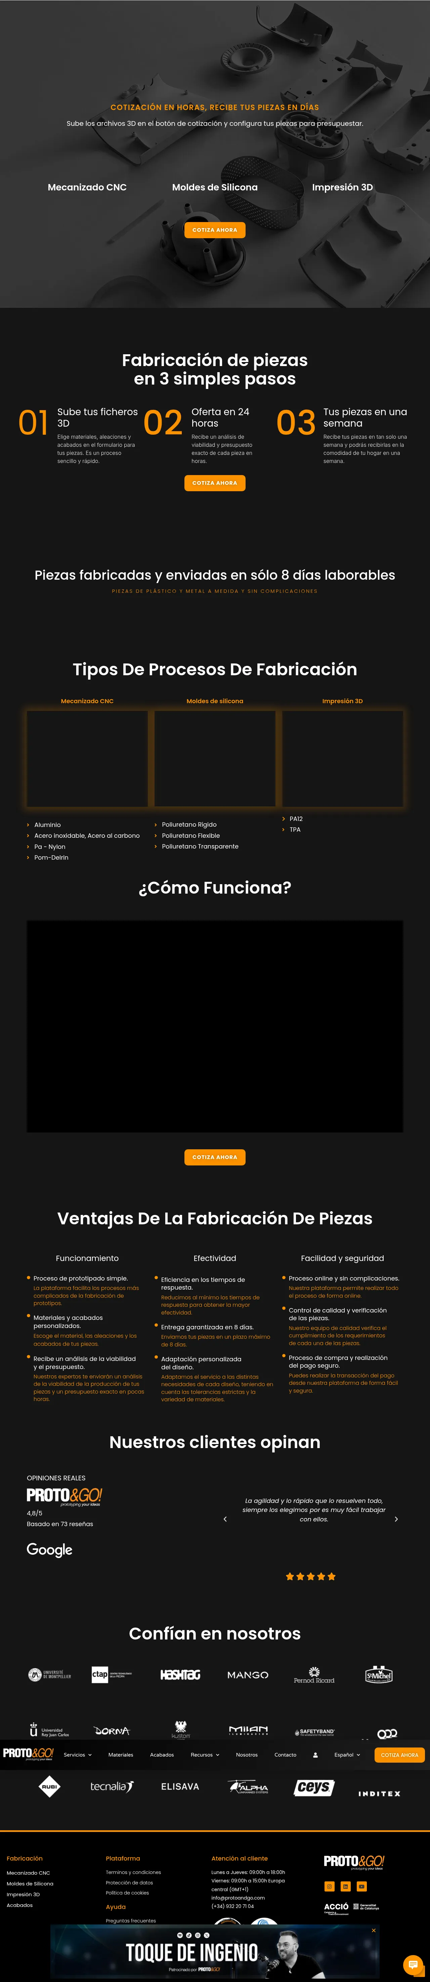Image resolution: width=430 pixels, height=1982 pixels.
Task: Open the user account icon in navbar
Action: click(315, 1755)
